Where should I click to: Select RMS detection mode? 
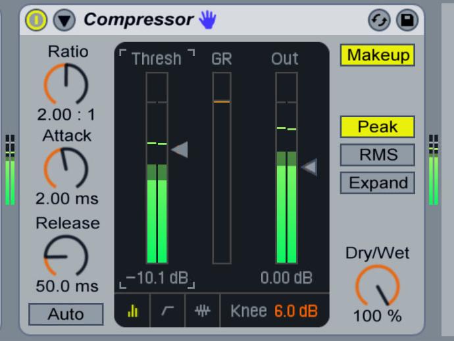(377, 155)
